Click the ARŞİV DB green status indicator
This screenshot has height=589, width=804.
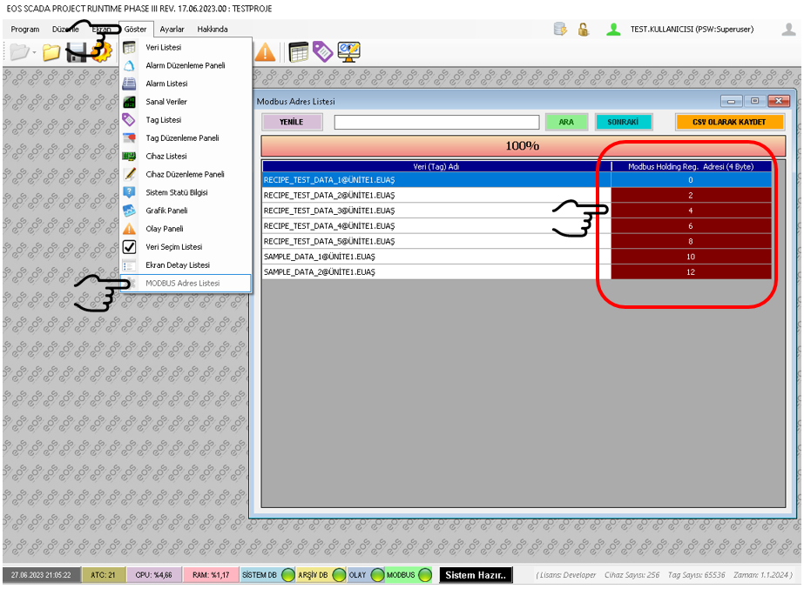point(339,575)
